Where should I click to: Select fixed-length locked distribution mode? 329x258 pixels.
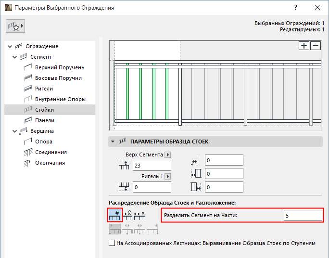click(x=127, y=215)
